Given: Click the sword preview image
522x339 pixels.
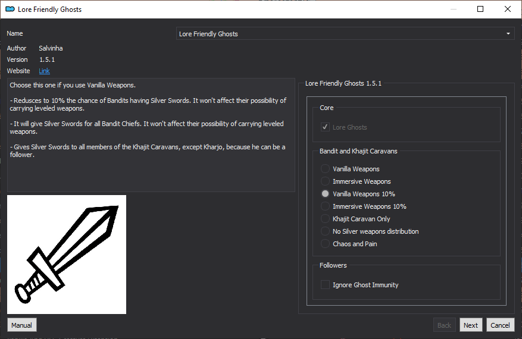Looking at the screenshot, I should (67, 255).
